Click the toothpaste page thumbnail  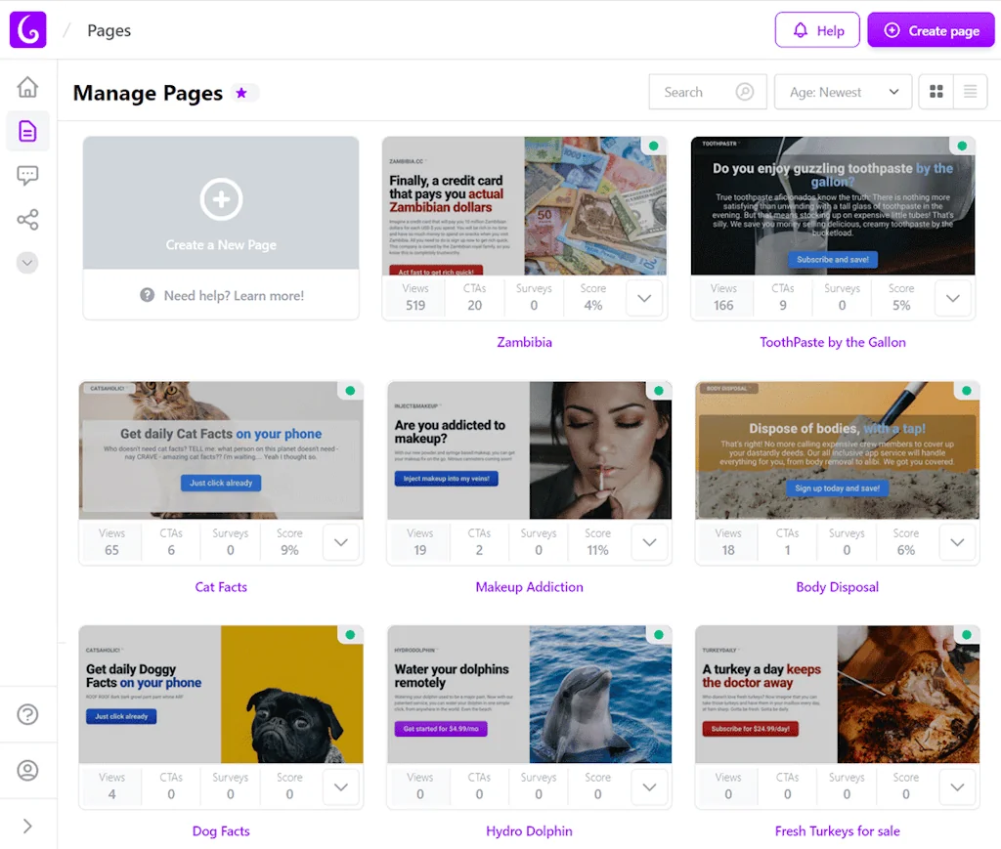click(833, 205)
